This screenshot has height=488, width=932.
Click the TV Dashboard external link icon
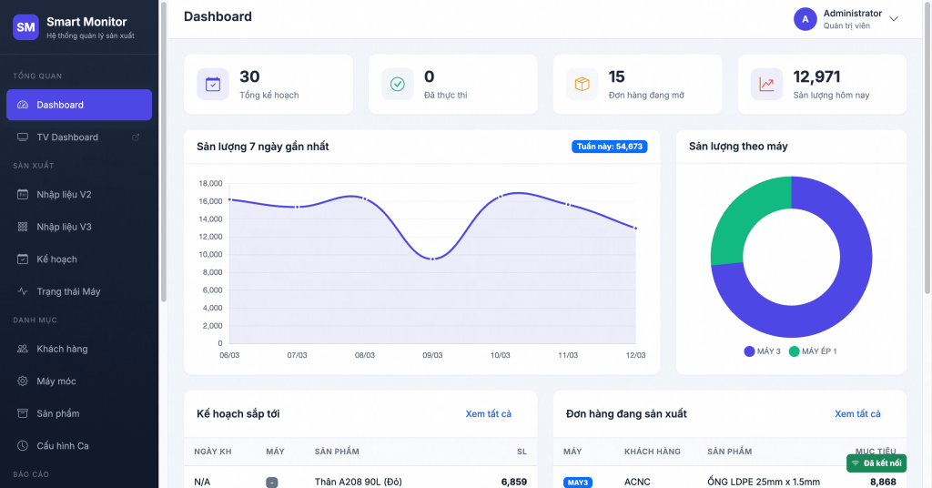click(136, 137)
